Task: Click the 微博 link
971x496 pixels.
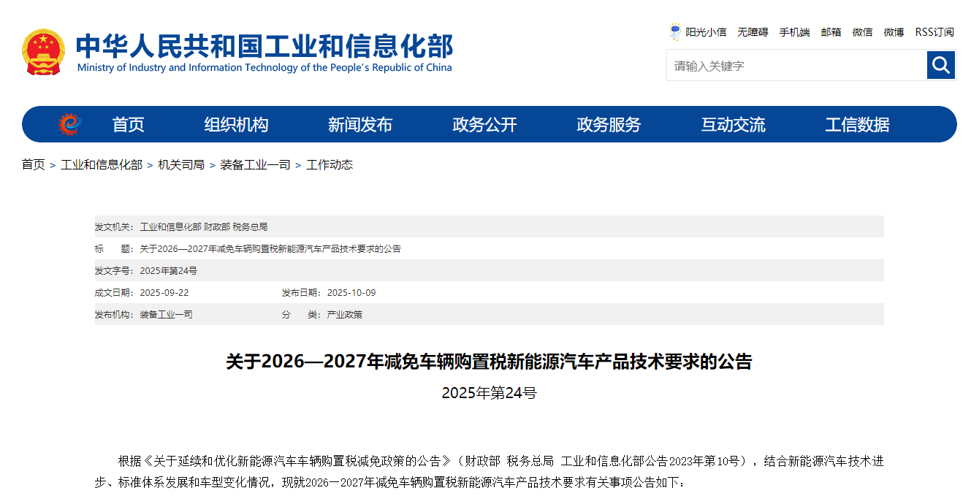Action: pyautogui.click(x=894, y=32)
